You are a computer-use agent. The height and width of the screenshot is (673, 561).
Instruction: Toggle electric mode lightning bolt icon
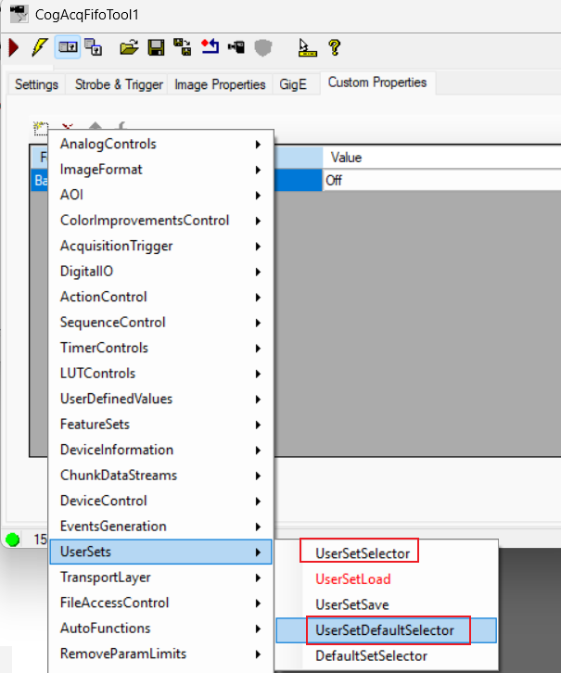click(x=40, y=47)
